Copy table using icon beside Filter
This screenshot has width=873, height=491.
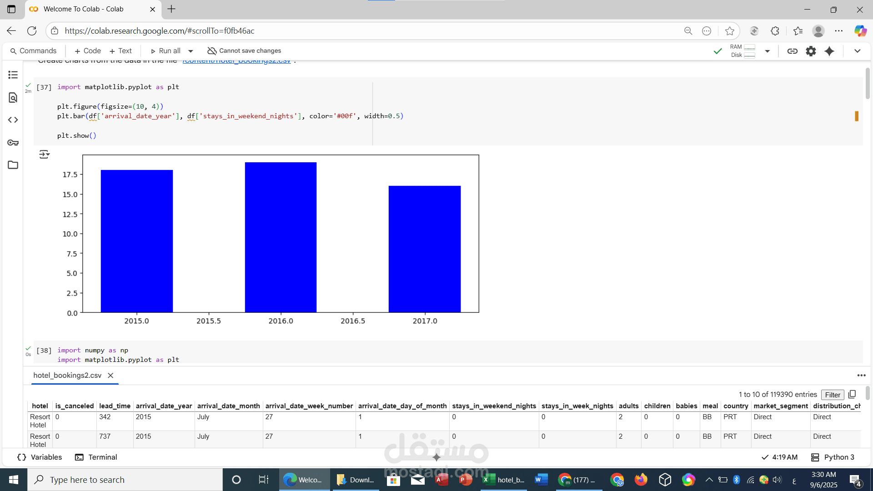pyautogui.click(x=852, y=394)
